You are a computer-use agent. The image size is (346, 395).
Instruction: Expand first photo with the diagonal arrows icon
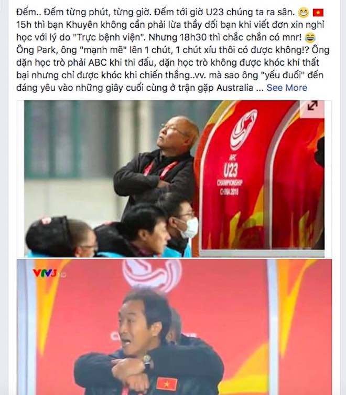click(312, 106)
